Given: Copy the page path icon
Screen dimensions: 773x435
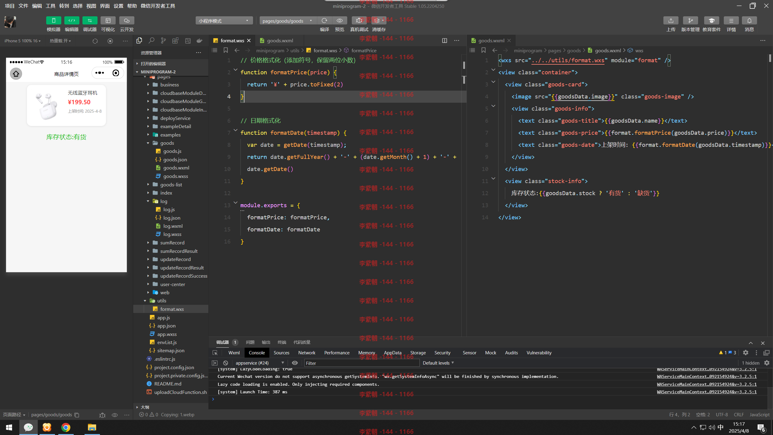Looking at the screenshot, I should pyautogui.click(x=77, y=415).
